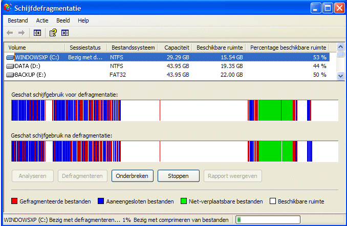Viewport: 347px width, 226px height.
Task: Click the 15.54 GB available space cell
Action: pyautogui.click(x=232, y=57)
